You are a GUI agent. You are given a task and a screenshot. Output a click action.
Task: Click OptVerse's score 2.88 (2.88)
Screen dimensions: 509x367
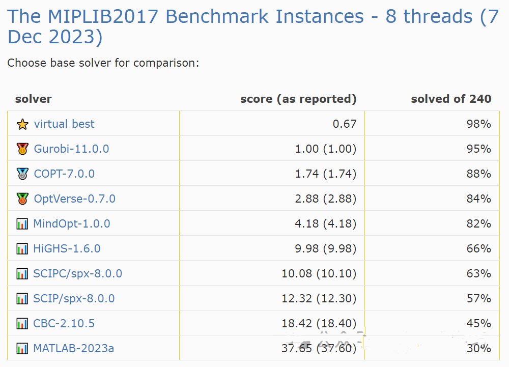[x=326, y=199]
